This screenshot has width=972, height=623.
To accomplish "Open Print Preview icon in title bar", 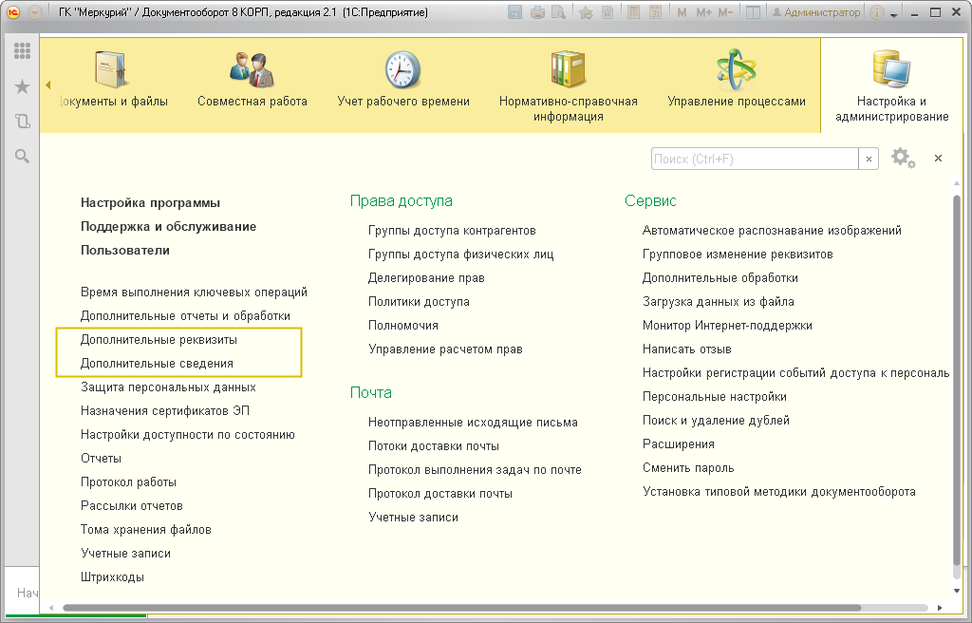I will (x=558, y=12).
